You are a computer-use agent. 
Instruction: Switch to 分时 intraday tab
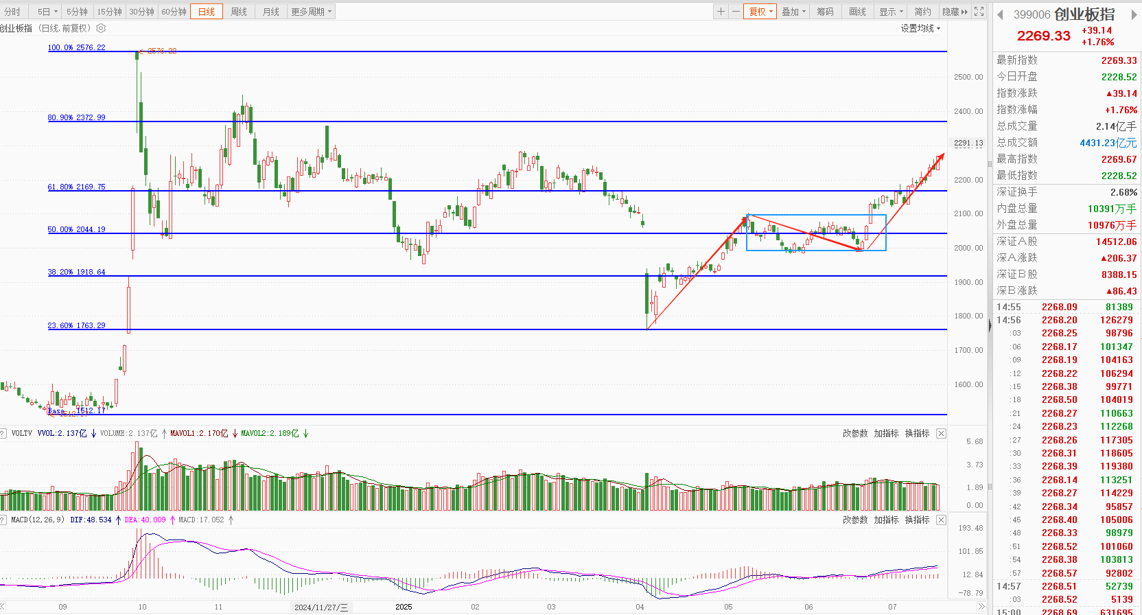12,12
